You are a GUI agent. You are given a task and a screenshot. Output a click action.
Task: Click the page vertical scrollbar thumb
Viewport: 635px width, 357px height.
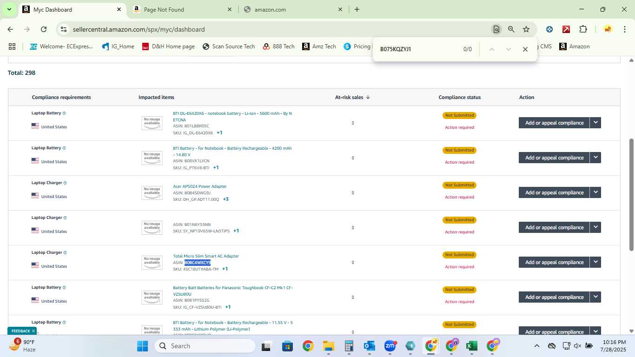(x=631, y=194)
